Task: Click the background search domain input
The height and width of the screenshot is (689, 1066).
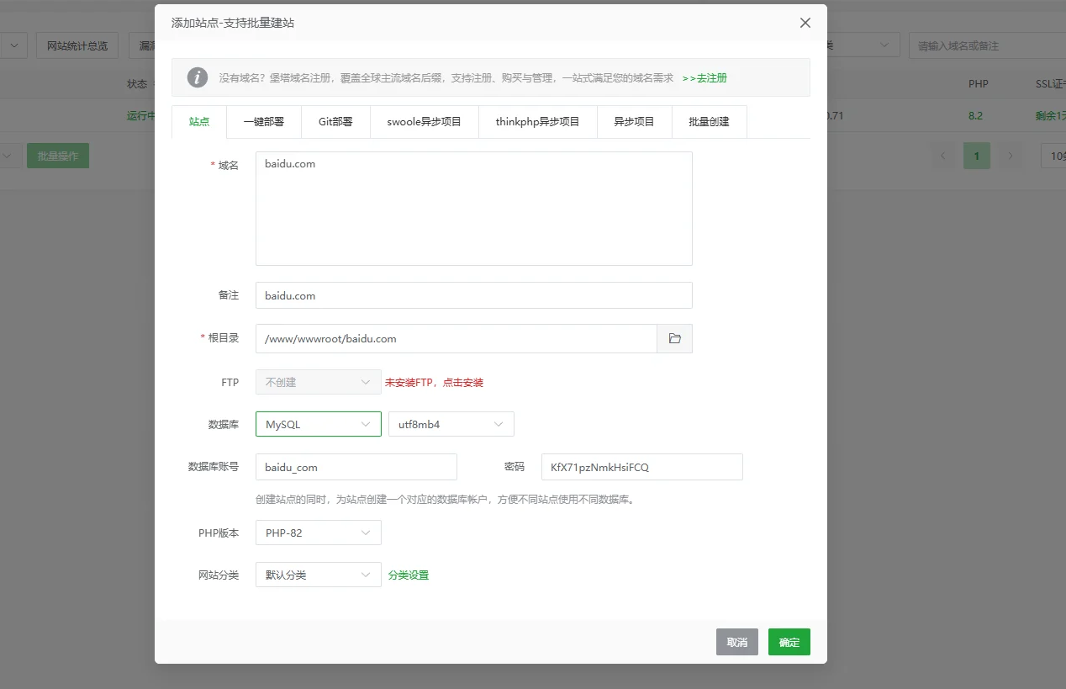Action: click(x=988, y=45)
